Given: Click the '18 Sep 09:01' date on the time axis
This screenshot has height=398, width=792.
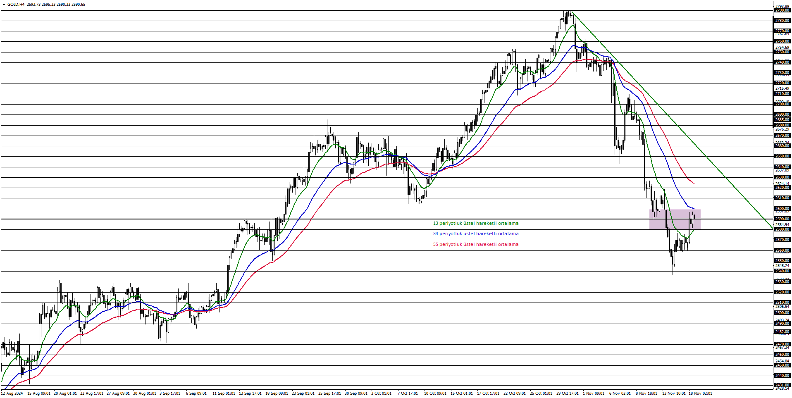Looking at the screenshot, I should (277, 393).
